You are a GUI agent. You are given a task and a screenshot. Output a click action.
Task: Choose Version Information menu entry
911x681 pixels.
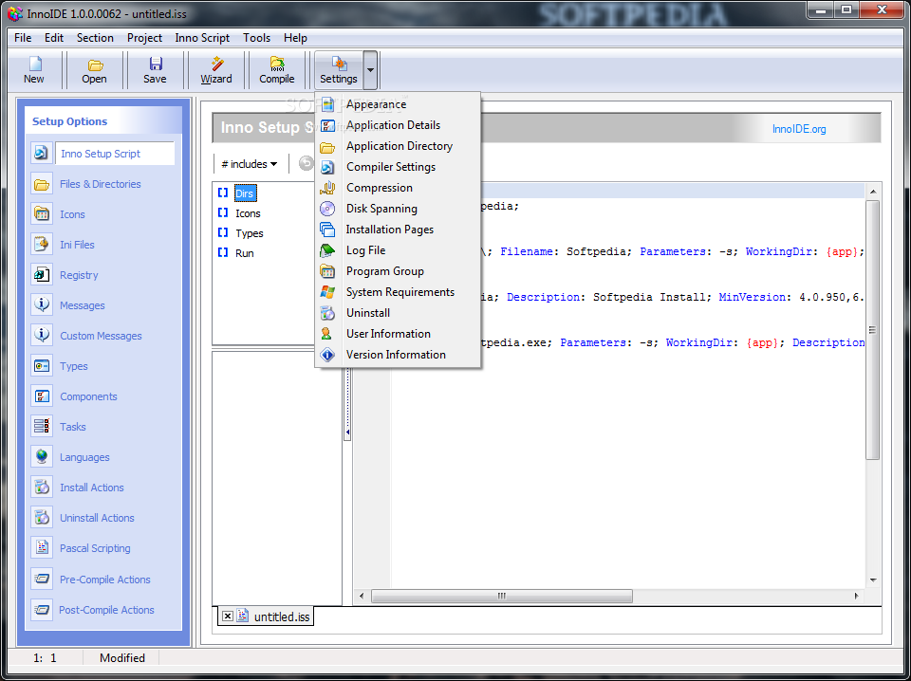click(x=397, y=355)
